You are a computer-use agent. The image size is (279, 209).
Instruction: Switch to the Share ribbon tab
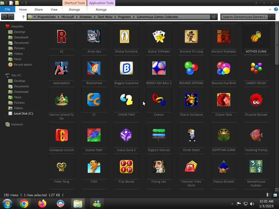click(38, 10)
